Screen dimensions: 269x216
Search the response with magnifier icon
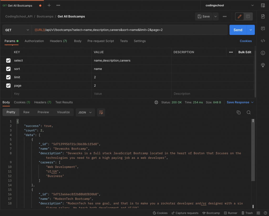(249, 112)
